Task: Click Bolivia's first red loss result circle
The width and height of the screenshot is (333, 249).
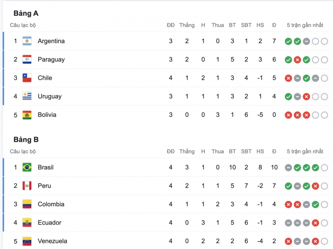Action: coord(288,115)
